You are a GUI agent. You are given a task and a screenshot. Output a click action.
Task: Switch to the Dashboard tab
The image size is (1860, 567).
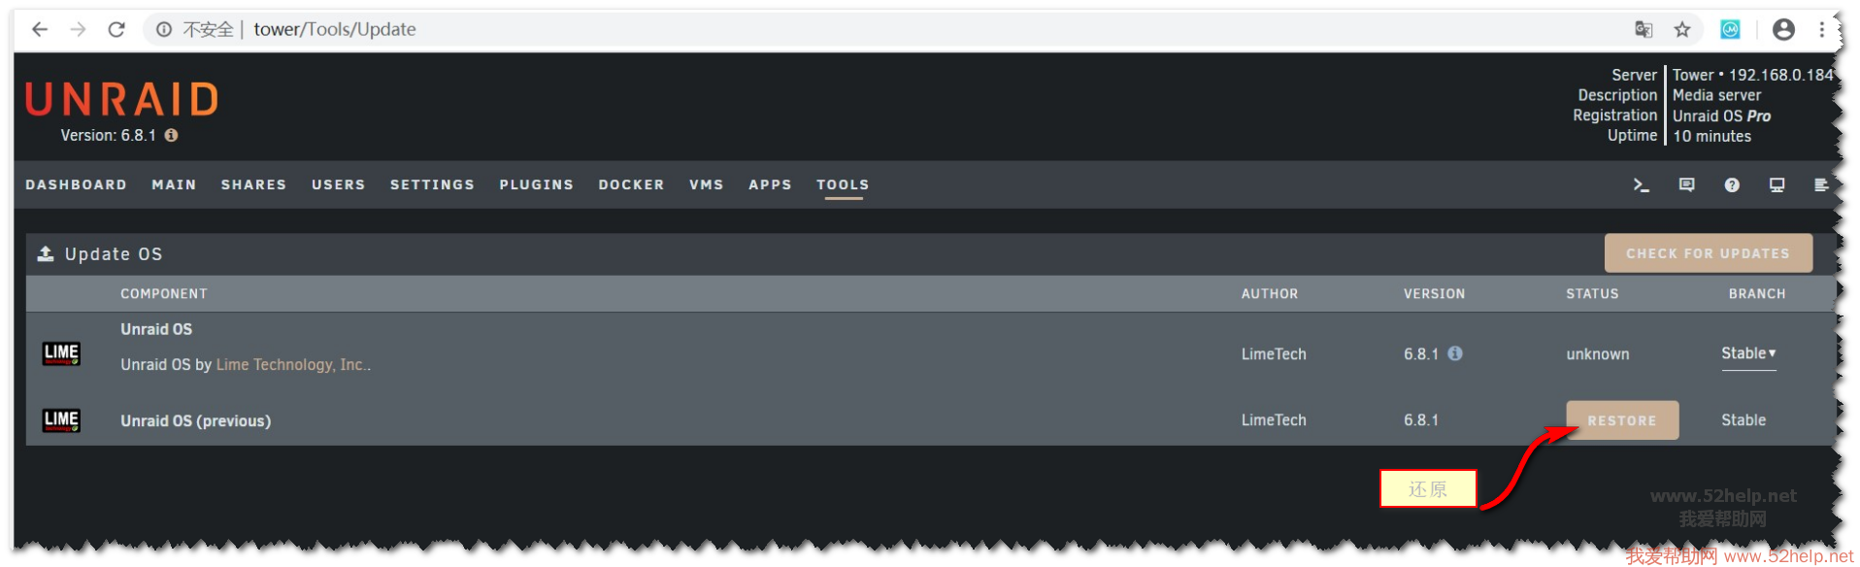76,184
